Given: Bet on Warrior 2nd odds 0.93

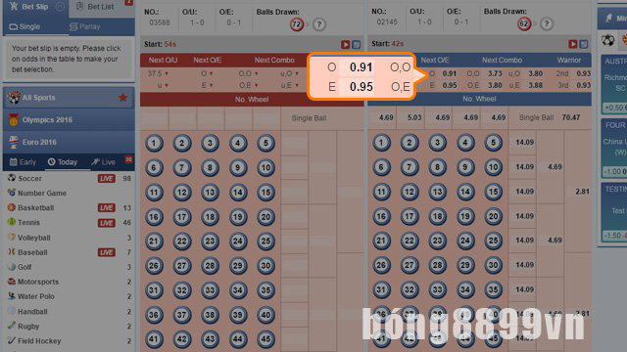Looking at the screenshot, I should (x=584, y=73).
